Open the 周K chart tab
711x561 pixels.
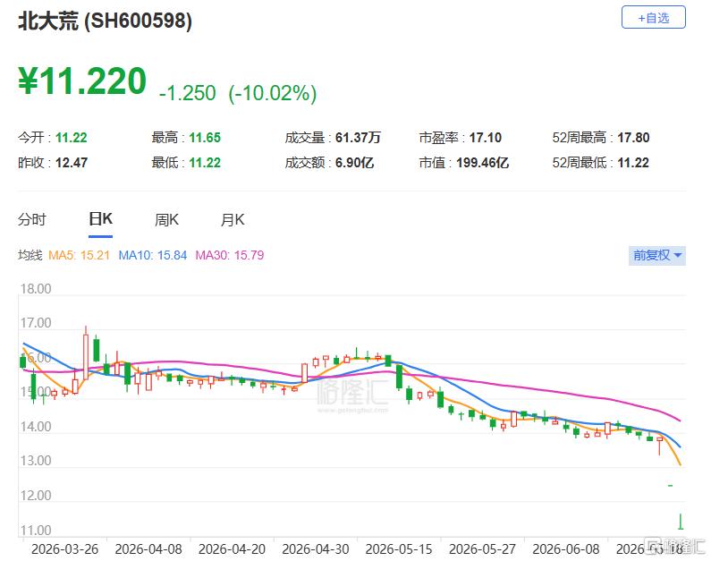166,220
